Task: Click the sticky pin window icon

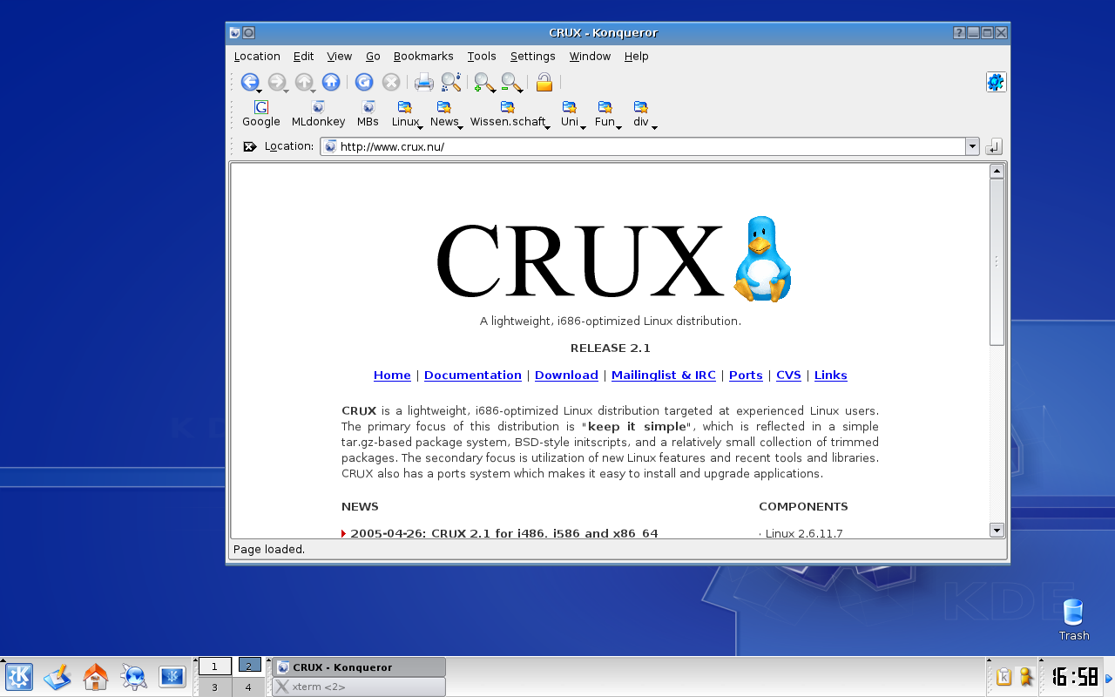Action: 248,33
